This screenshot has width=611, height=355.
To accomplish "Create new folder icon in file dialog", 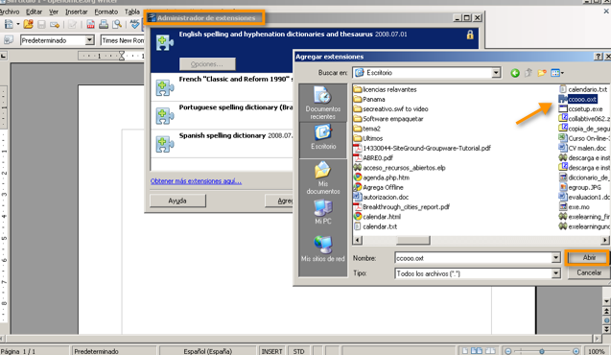I will [542, 73].
